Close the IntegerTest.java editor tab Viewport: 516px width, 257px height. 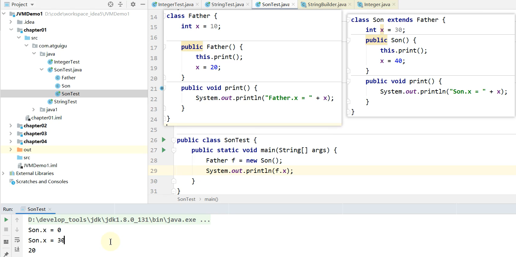pyautogui.click(x=198, y=4)
